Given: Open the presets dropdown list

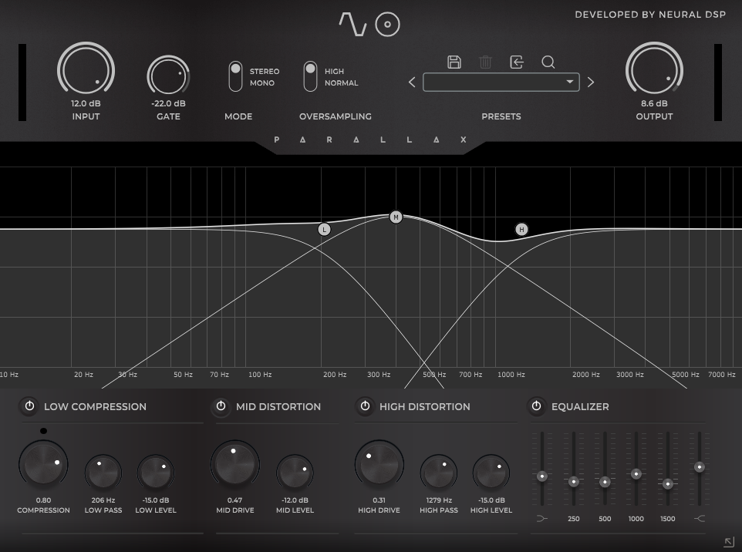Looking at the screenshot, I should (501, 82).
